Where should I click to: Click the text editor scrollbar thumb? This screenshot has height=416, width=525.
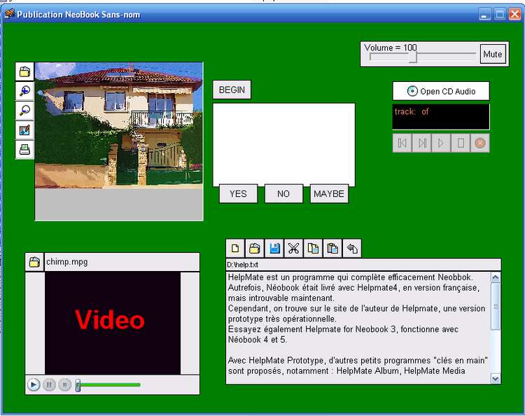(496, 307)
